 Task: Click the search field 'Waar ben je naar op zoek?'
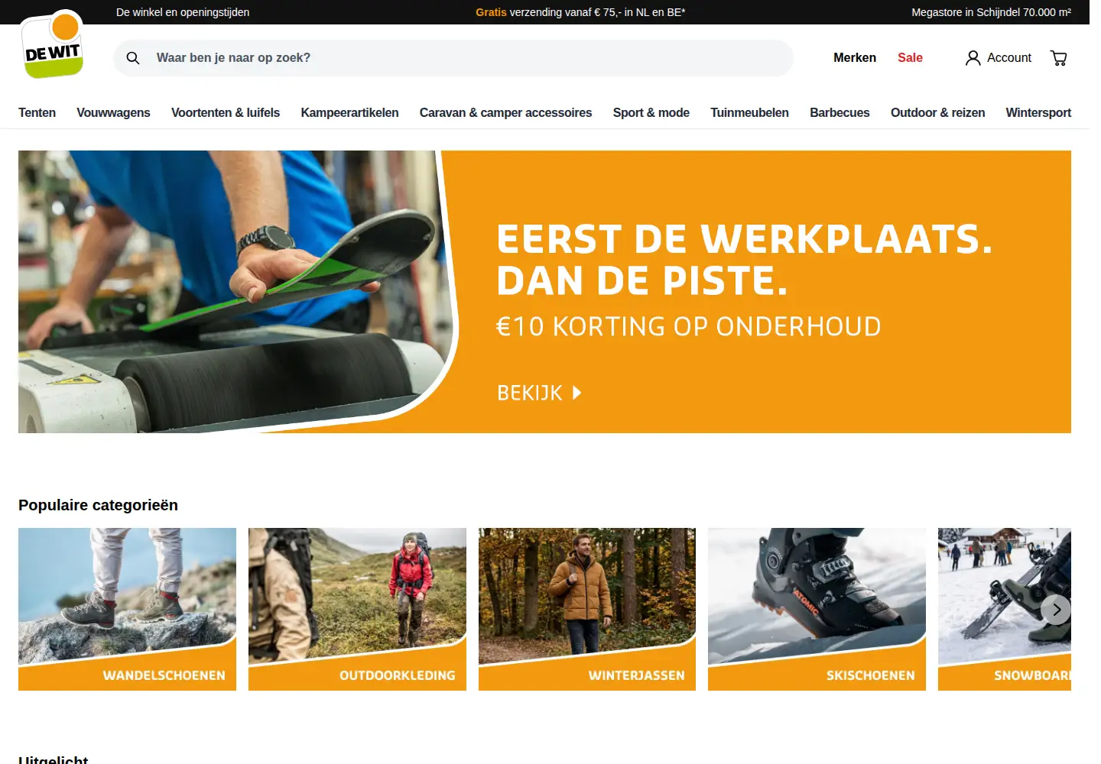click(453, 58)
